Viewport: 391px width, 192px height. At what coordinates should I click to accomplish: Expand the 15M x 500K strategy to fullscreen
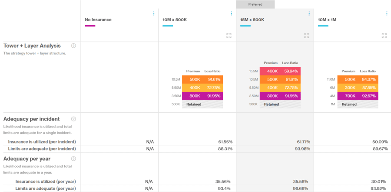tap(306, 36)
